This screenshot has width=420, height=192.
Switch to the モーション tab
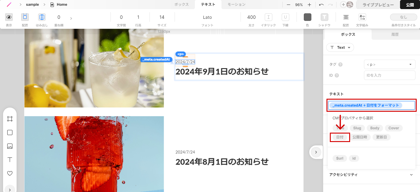[x=236, y=5]
